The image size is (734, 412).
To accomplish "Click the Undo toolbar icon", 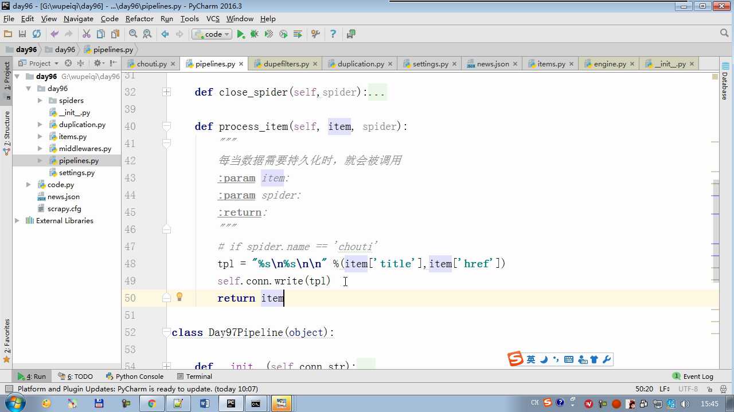I will (54, 34).
